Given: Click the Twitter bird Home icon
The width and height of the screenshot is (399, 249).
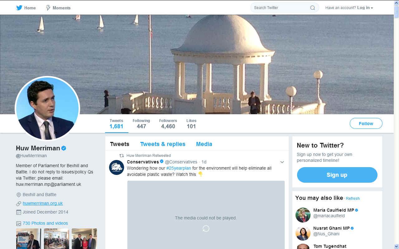Looking at the screenshot, I should [x=19, y=8].
